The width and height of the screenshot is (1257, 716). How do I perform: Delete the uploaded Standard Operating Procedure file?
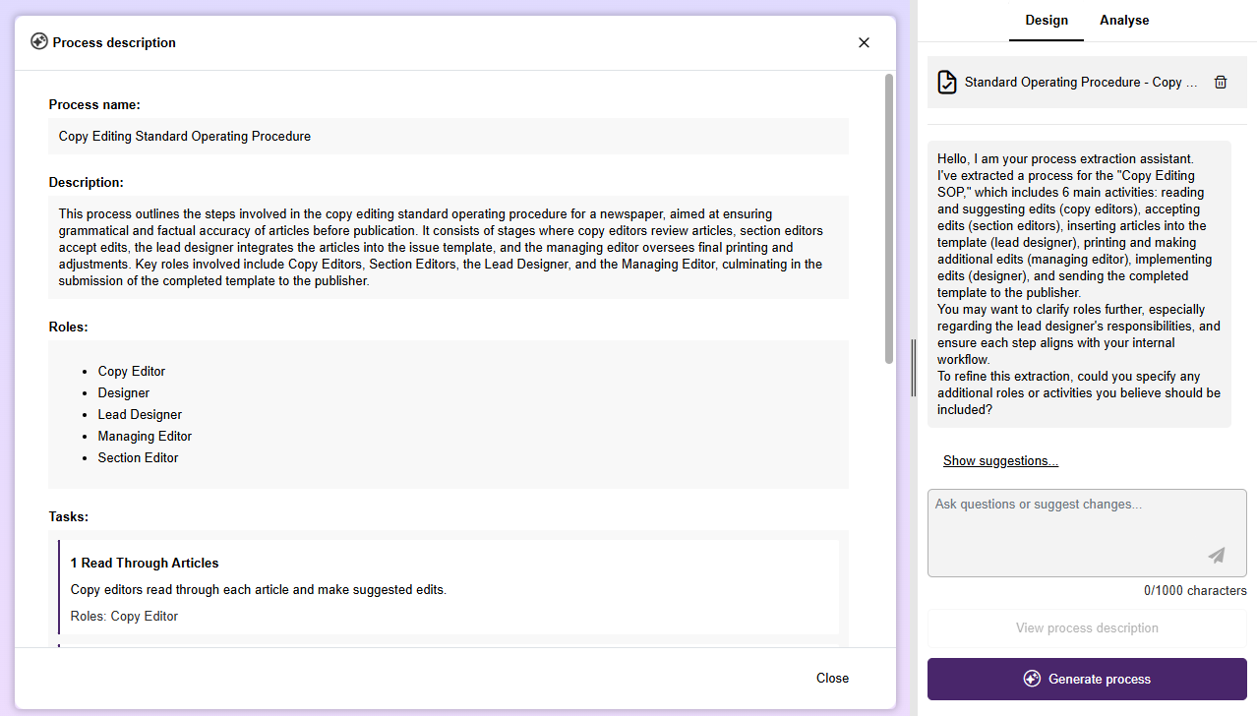(x=1221, y=83)
